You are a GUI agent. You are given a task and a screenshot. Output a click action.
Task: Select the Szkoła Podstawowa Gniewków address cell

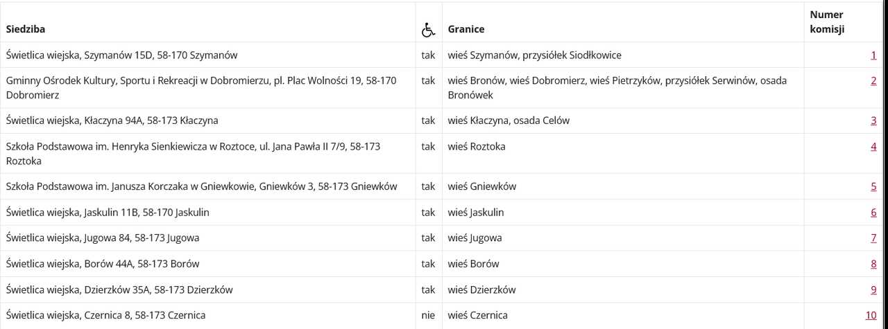(x=207, y=186)
